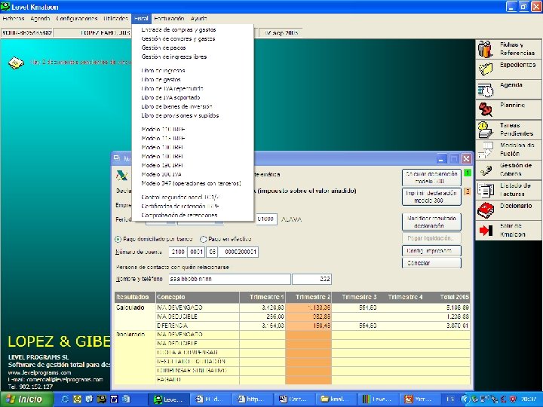Open the Agenda clock icon
Viewport: 543px width, 407px height.
pyautogui.click(x=485, y=90)
